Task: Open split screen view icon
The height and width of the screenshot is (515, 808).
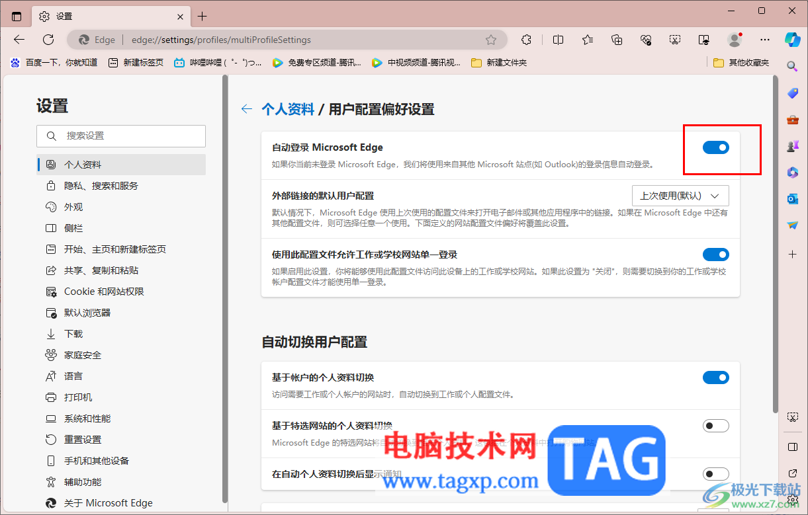Action: (x=558, y=40)
